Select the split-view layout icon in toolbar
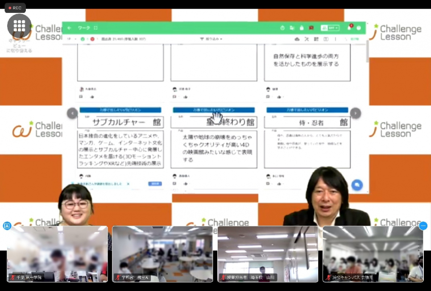 (326, 39)
